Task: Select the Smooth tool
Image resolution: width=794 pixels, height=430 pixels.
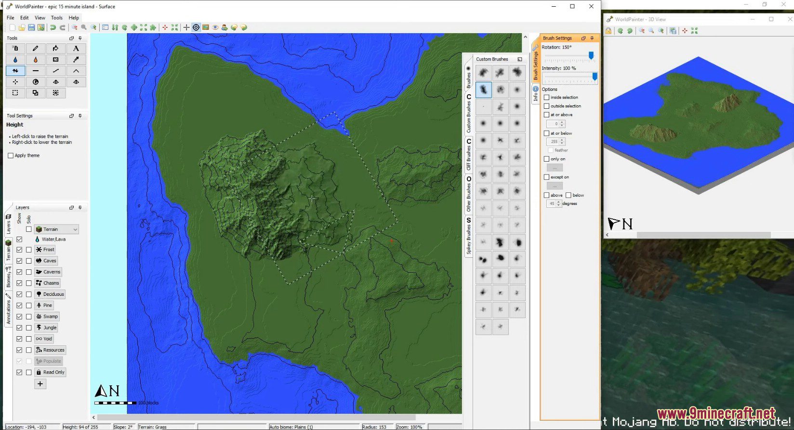Action: pyautogui.click(x=56, y=71)
